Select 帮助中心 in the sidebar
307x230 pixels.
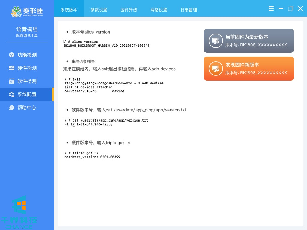[27, 108]
